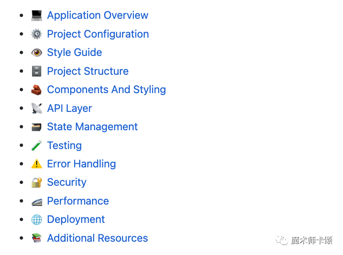Image resolution: width=343 pixels, height=255 pixels.
Task: Jump to Components And Styling
Action: (106, 90)
